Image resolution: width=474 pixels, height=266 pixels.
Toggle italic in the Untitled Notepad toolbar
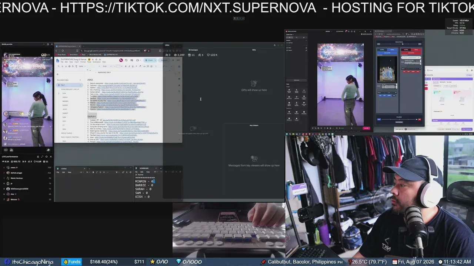tap(97, 172)
